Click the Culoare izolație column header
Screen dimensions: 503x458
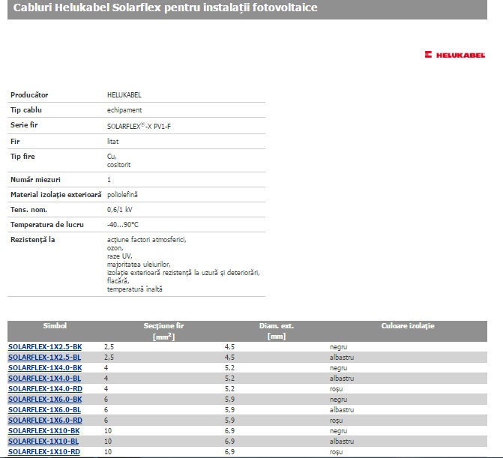coord(408,326)
